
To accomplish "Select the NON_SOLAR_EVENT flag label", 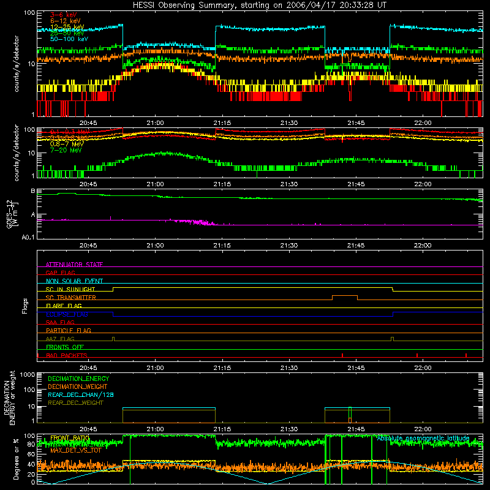I will tap(74, 281).
